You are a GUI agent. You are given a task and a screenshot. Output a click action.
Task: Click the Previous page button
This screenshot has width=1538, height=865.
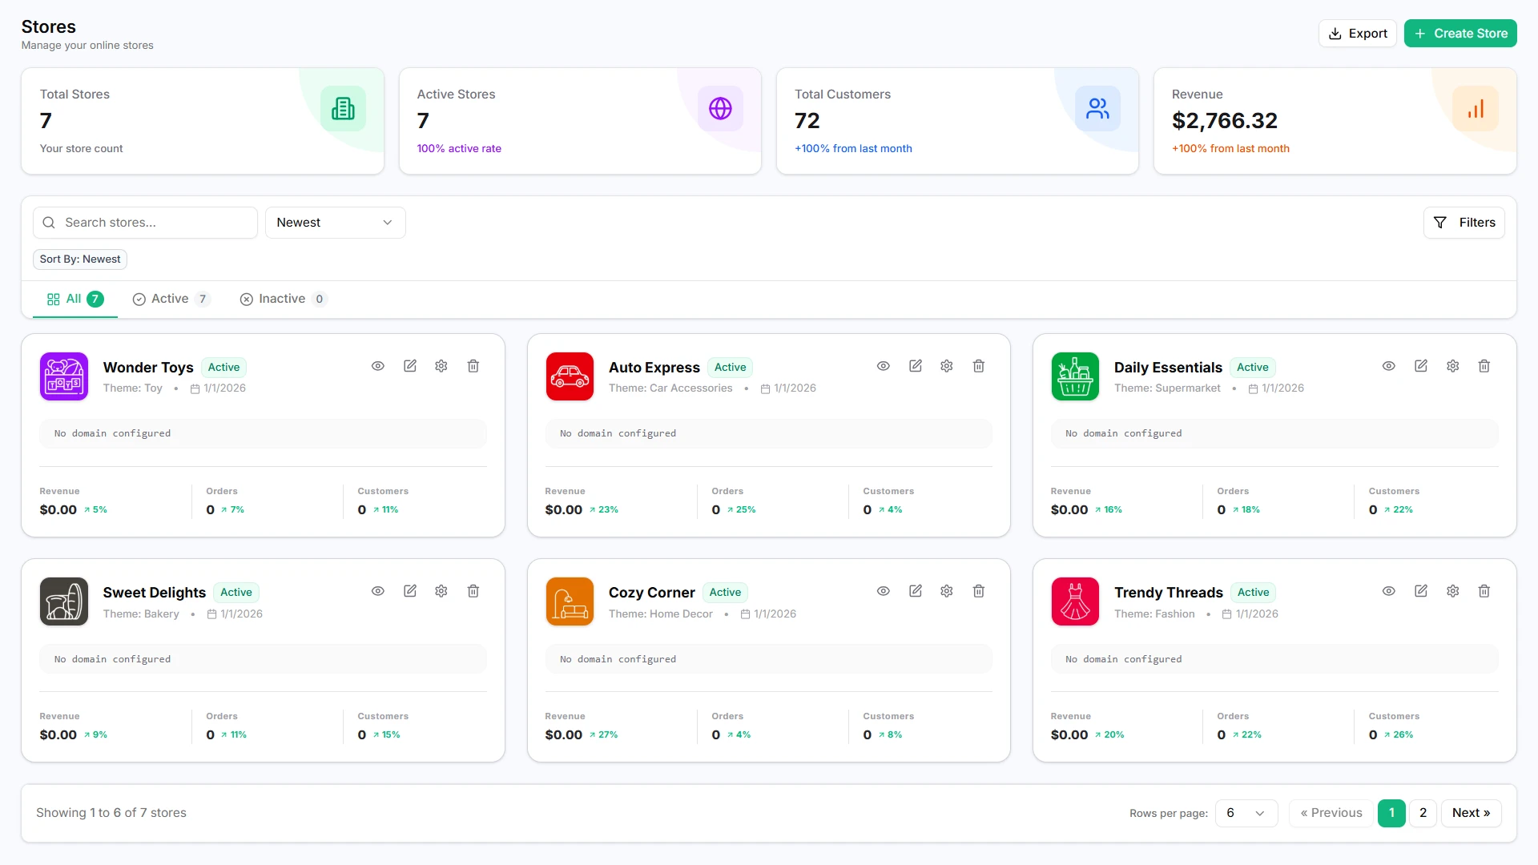(1331, 813)
